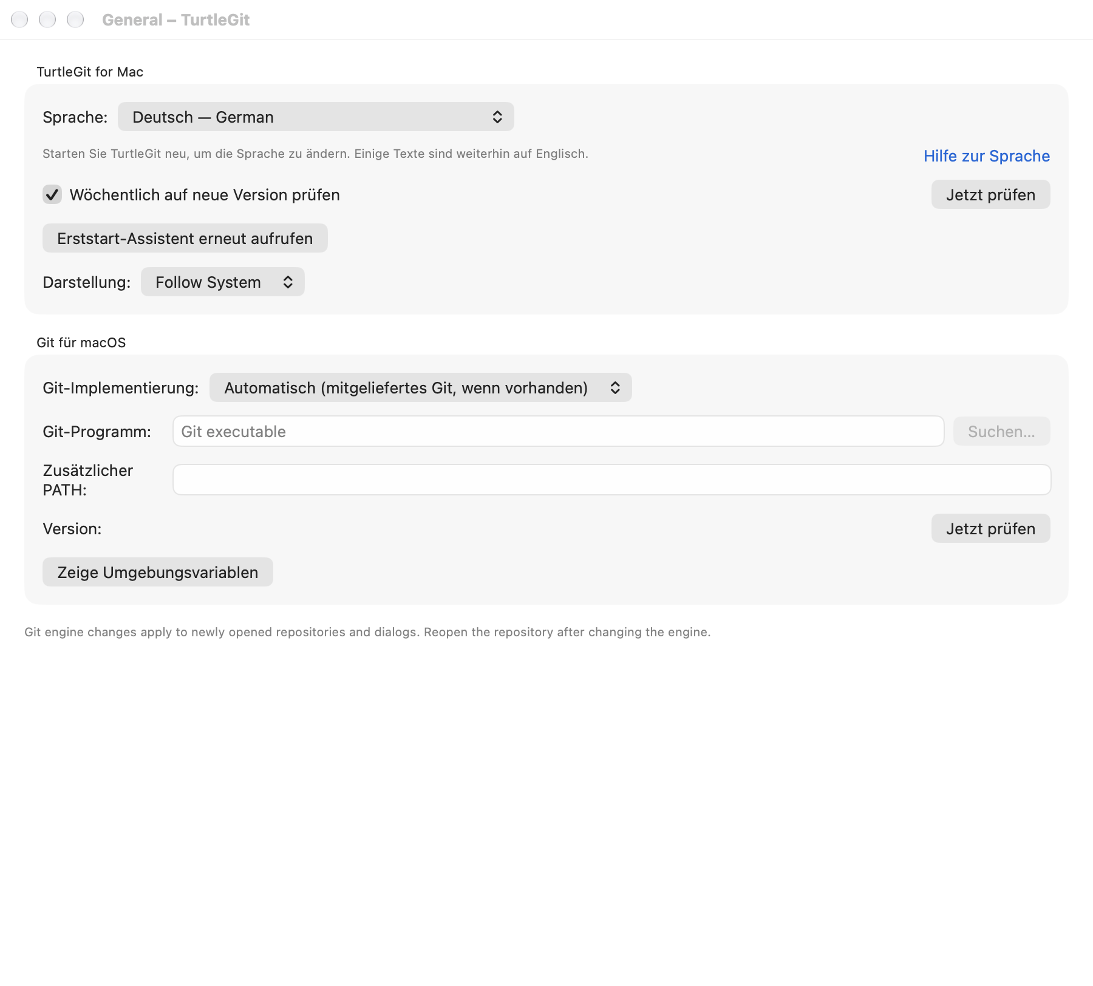This screenshot has width=1093, height=986.
Task: Open the Hilfe zur Sprache link
Action: pos(987,156)
